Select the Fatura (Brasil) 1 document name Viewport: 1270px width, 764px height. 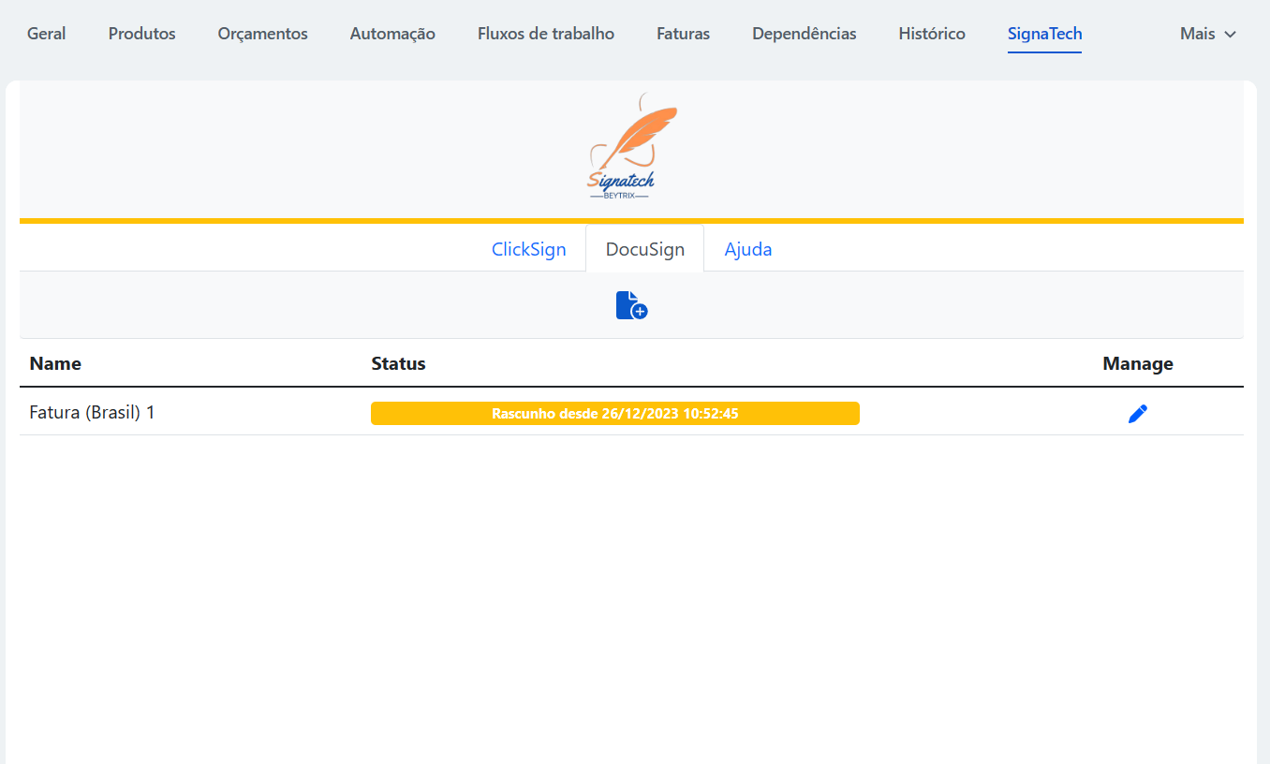[x=92, y=412]
